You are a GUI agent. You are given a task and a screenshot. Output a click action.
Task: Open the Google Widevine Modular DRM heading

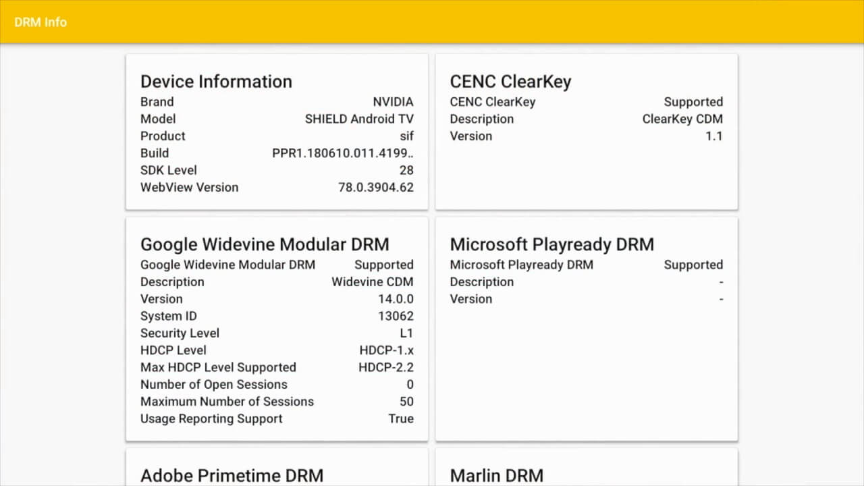pos(265,244)
